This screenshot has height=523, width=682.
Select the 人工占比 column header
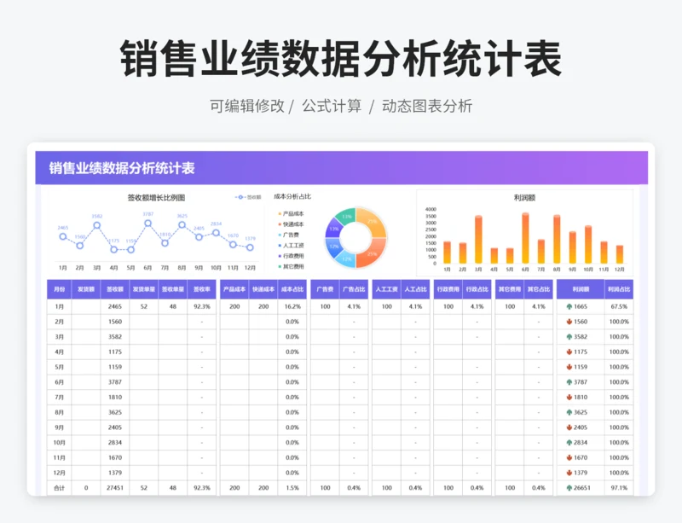pyautogui.click(x=415, y=289)
